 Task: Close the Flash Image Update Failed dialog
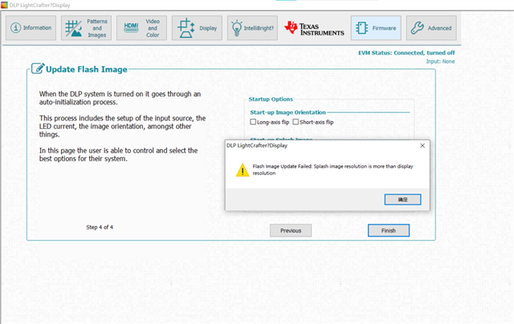point(422,146)
